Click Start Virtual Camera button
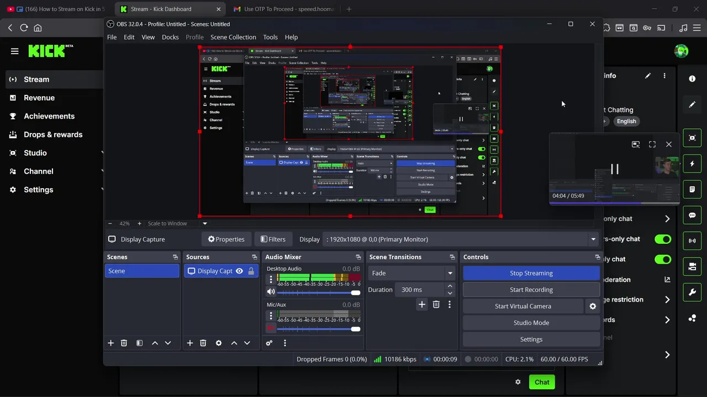Screen dimensions: 707x397 [523, 306]
